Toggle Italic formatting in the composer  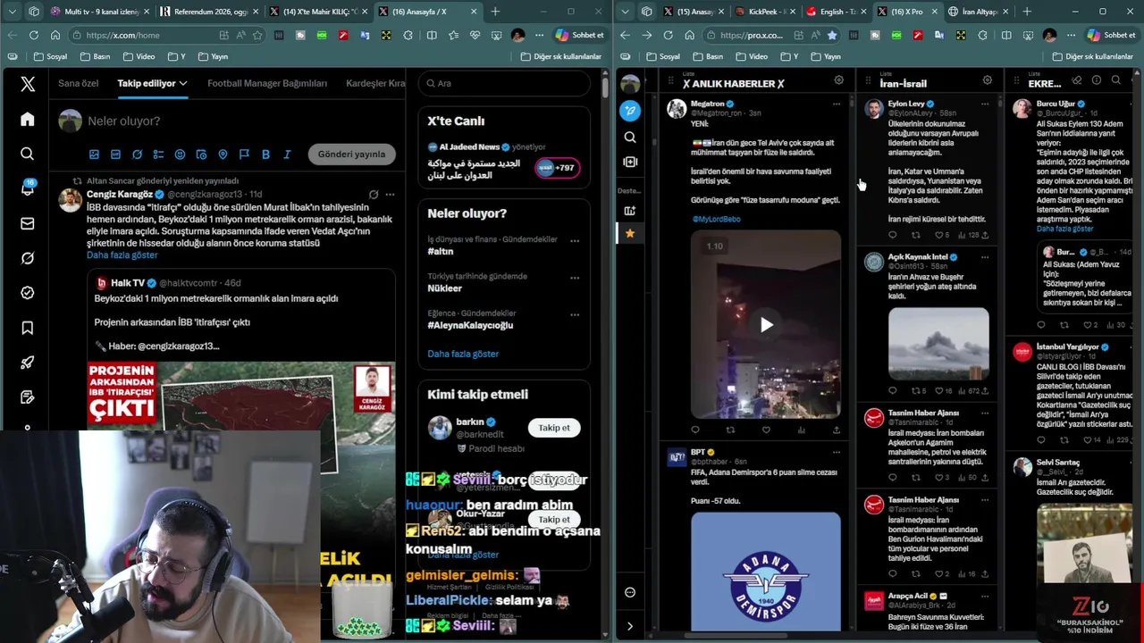[287, 154]
